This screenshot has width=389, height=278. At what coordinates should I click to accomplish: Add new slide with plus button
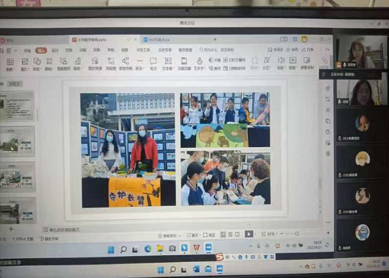pyautogui.click(x=10, y=229)
